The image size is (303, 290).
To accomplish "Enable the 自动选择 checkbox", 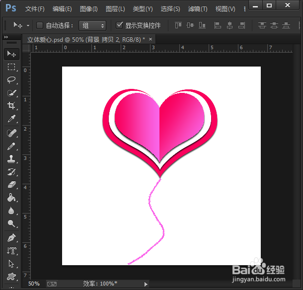I will [x=40, y=25].
